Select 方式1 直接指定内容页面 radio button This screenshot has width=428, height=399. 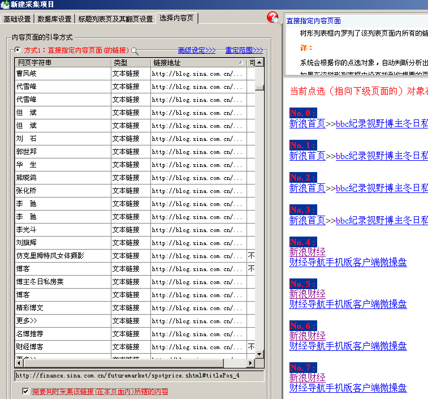[18, 50]
